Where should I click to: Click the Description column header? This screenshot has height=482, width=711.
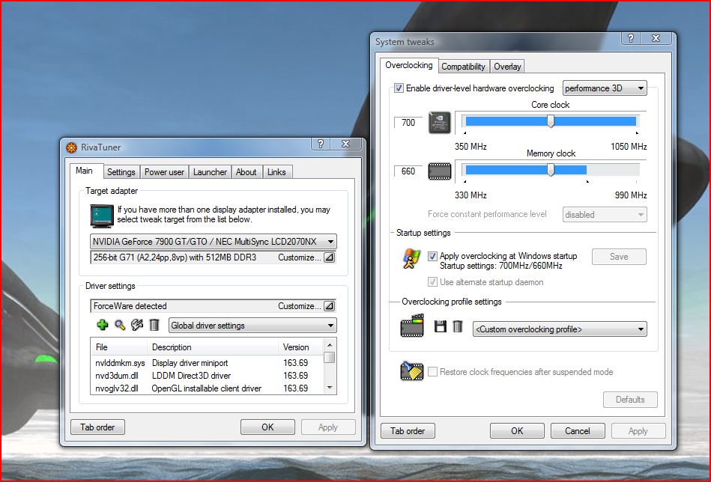(212, 347)
